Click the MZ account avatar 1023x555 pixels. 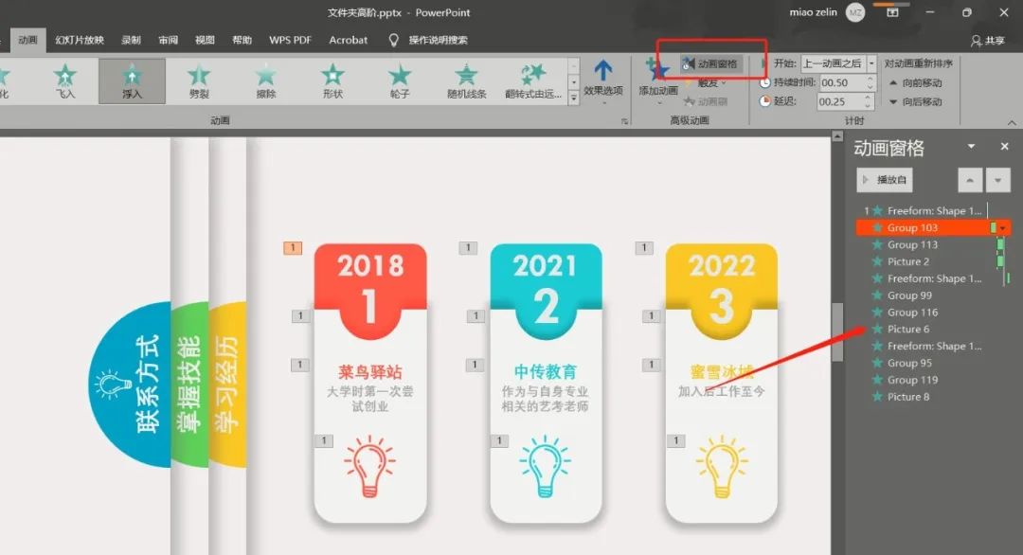tap(855, 12)
